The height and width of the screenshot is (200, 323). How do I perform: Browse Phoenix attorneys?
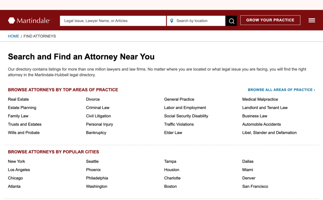93,170
